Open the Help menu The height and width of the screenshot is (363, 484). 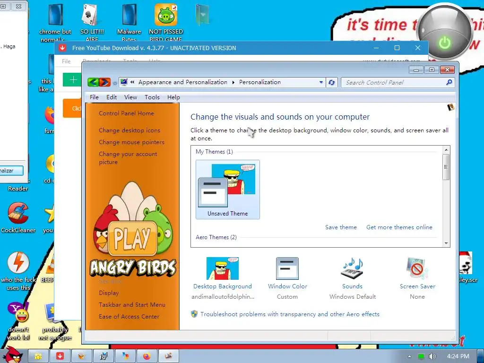173,97
